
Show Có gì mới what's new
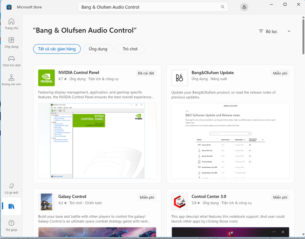11,189
